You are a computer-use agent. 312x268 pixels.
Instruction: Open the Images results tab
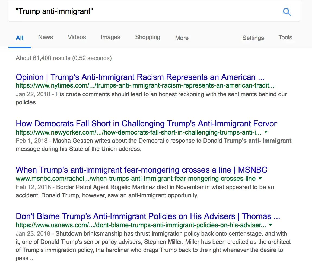click(110, 37)
